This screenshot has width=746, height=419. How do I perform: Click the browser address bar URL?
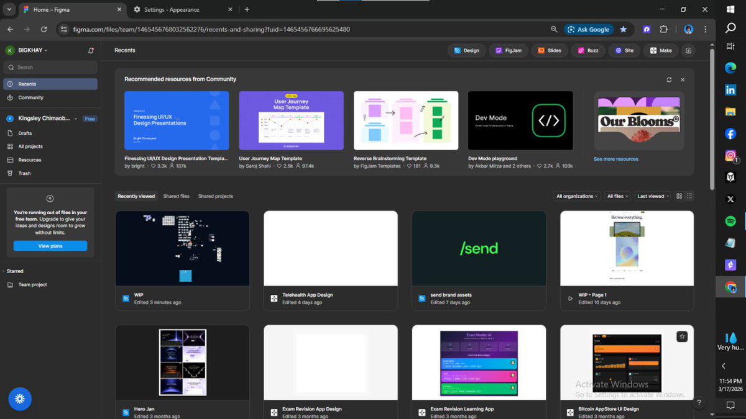(211, 29)
